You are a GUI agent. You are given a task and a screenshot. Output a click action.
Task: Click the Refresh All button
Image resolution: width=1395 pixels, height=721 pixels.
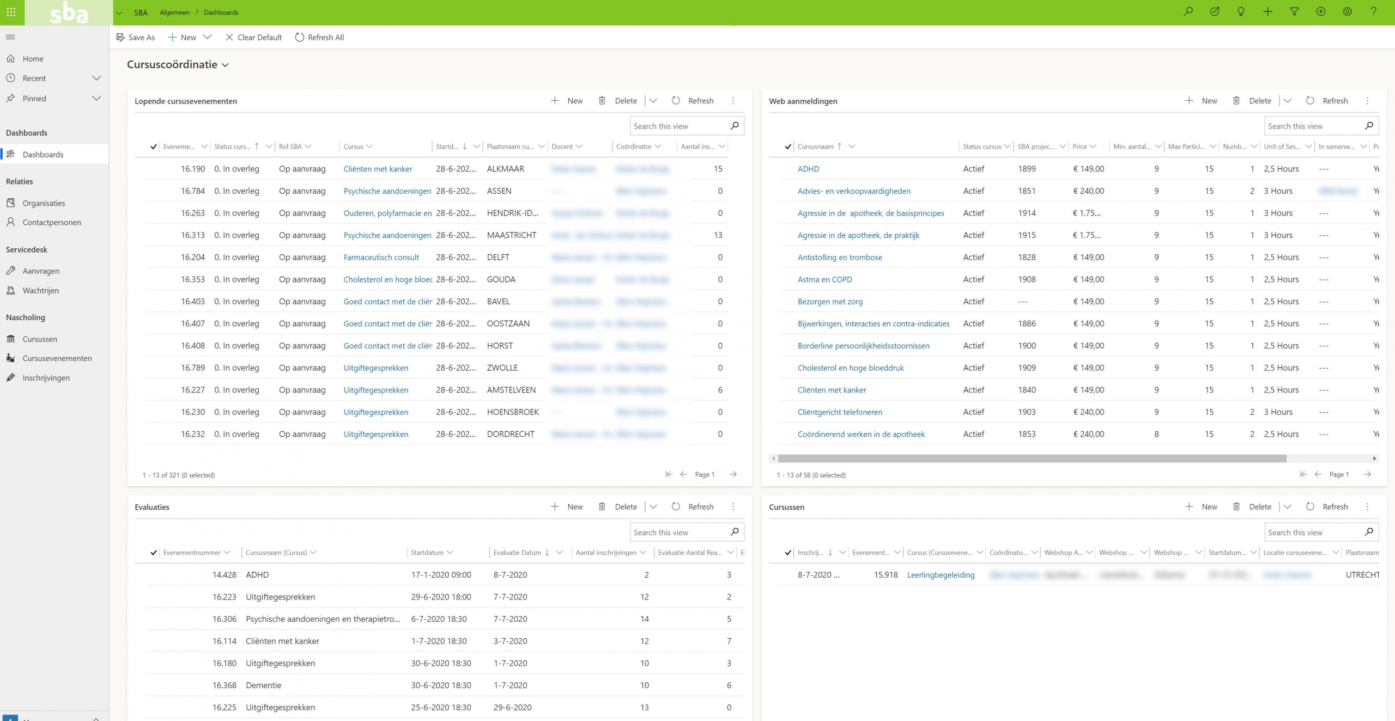pos(319,37)
